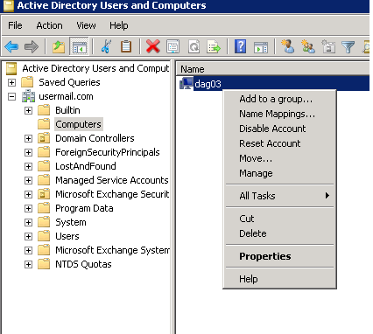
Task: Select the LostAndFound tree item label
Action: tap(86, 166)
